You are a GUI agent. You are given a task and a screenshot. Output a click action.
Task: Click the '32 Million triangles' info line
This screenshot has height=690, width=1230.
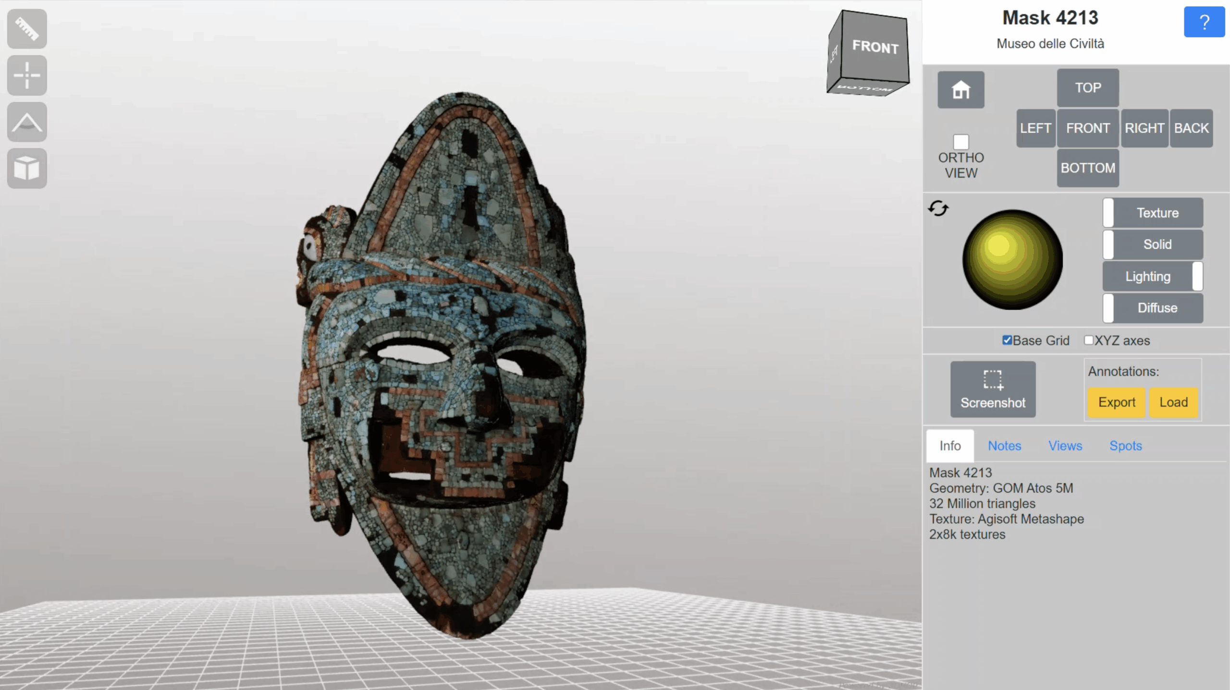click(983, 504)
